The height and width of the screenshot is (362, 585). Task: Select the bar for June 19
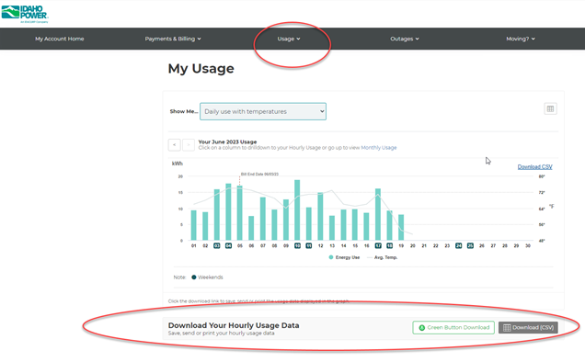[x=401, y=228]
